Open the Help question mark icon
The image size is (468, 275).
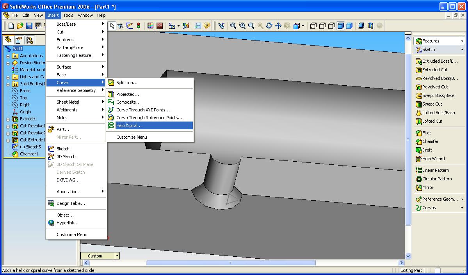[x=207, y=26]
